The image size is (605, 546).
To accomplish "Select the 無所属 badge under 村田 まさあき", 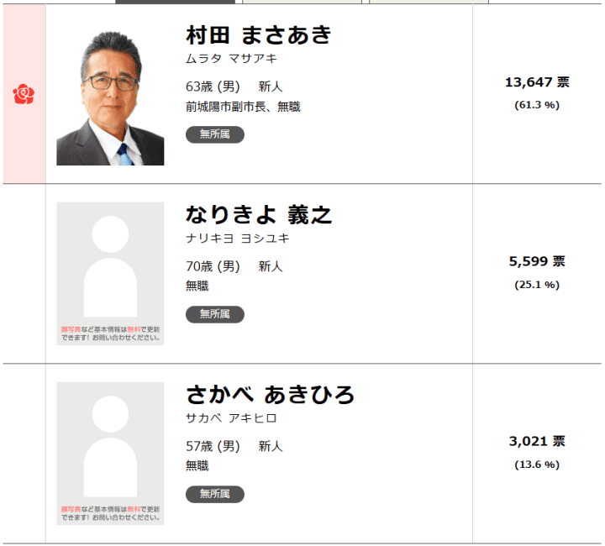I will click(x=214, y=134).
